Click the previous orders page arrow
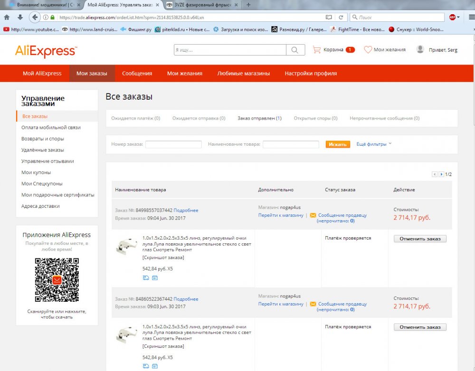This screenshot has height=371, width=475. click(435, 174)
